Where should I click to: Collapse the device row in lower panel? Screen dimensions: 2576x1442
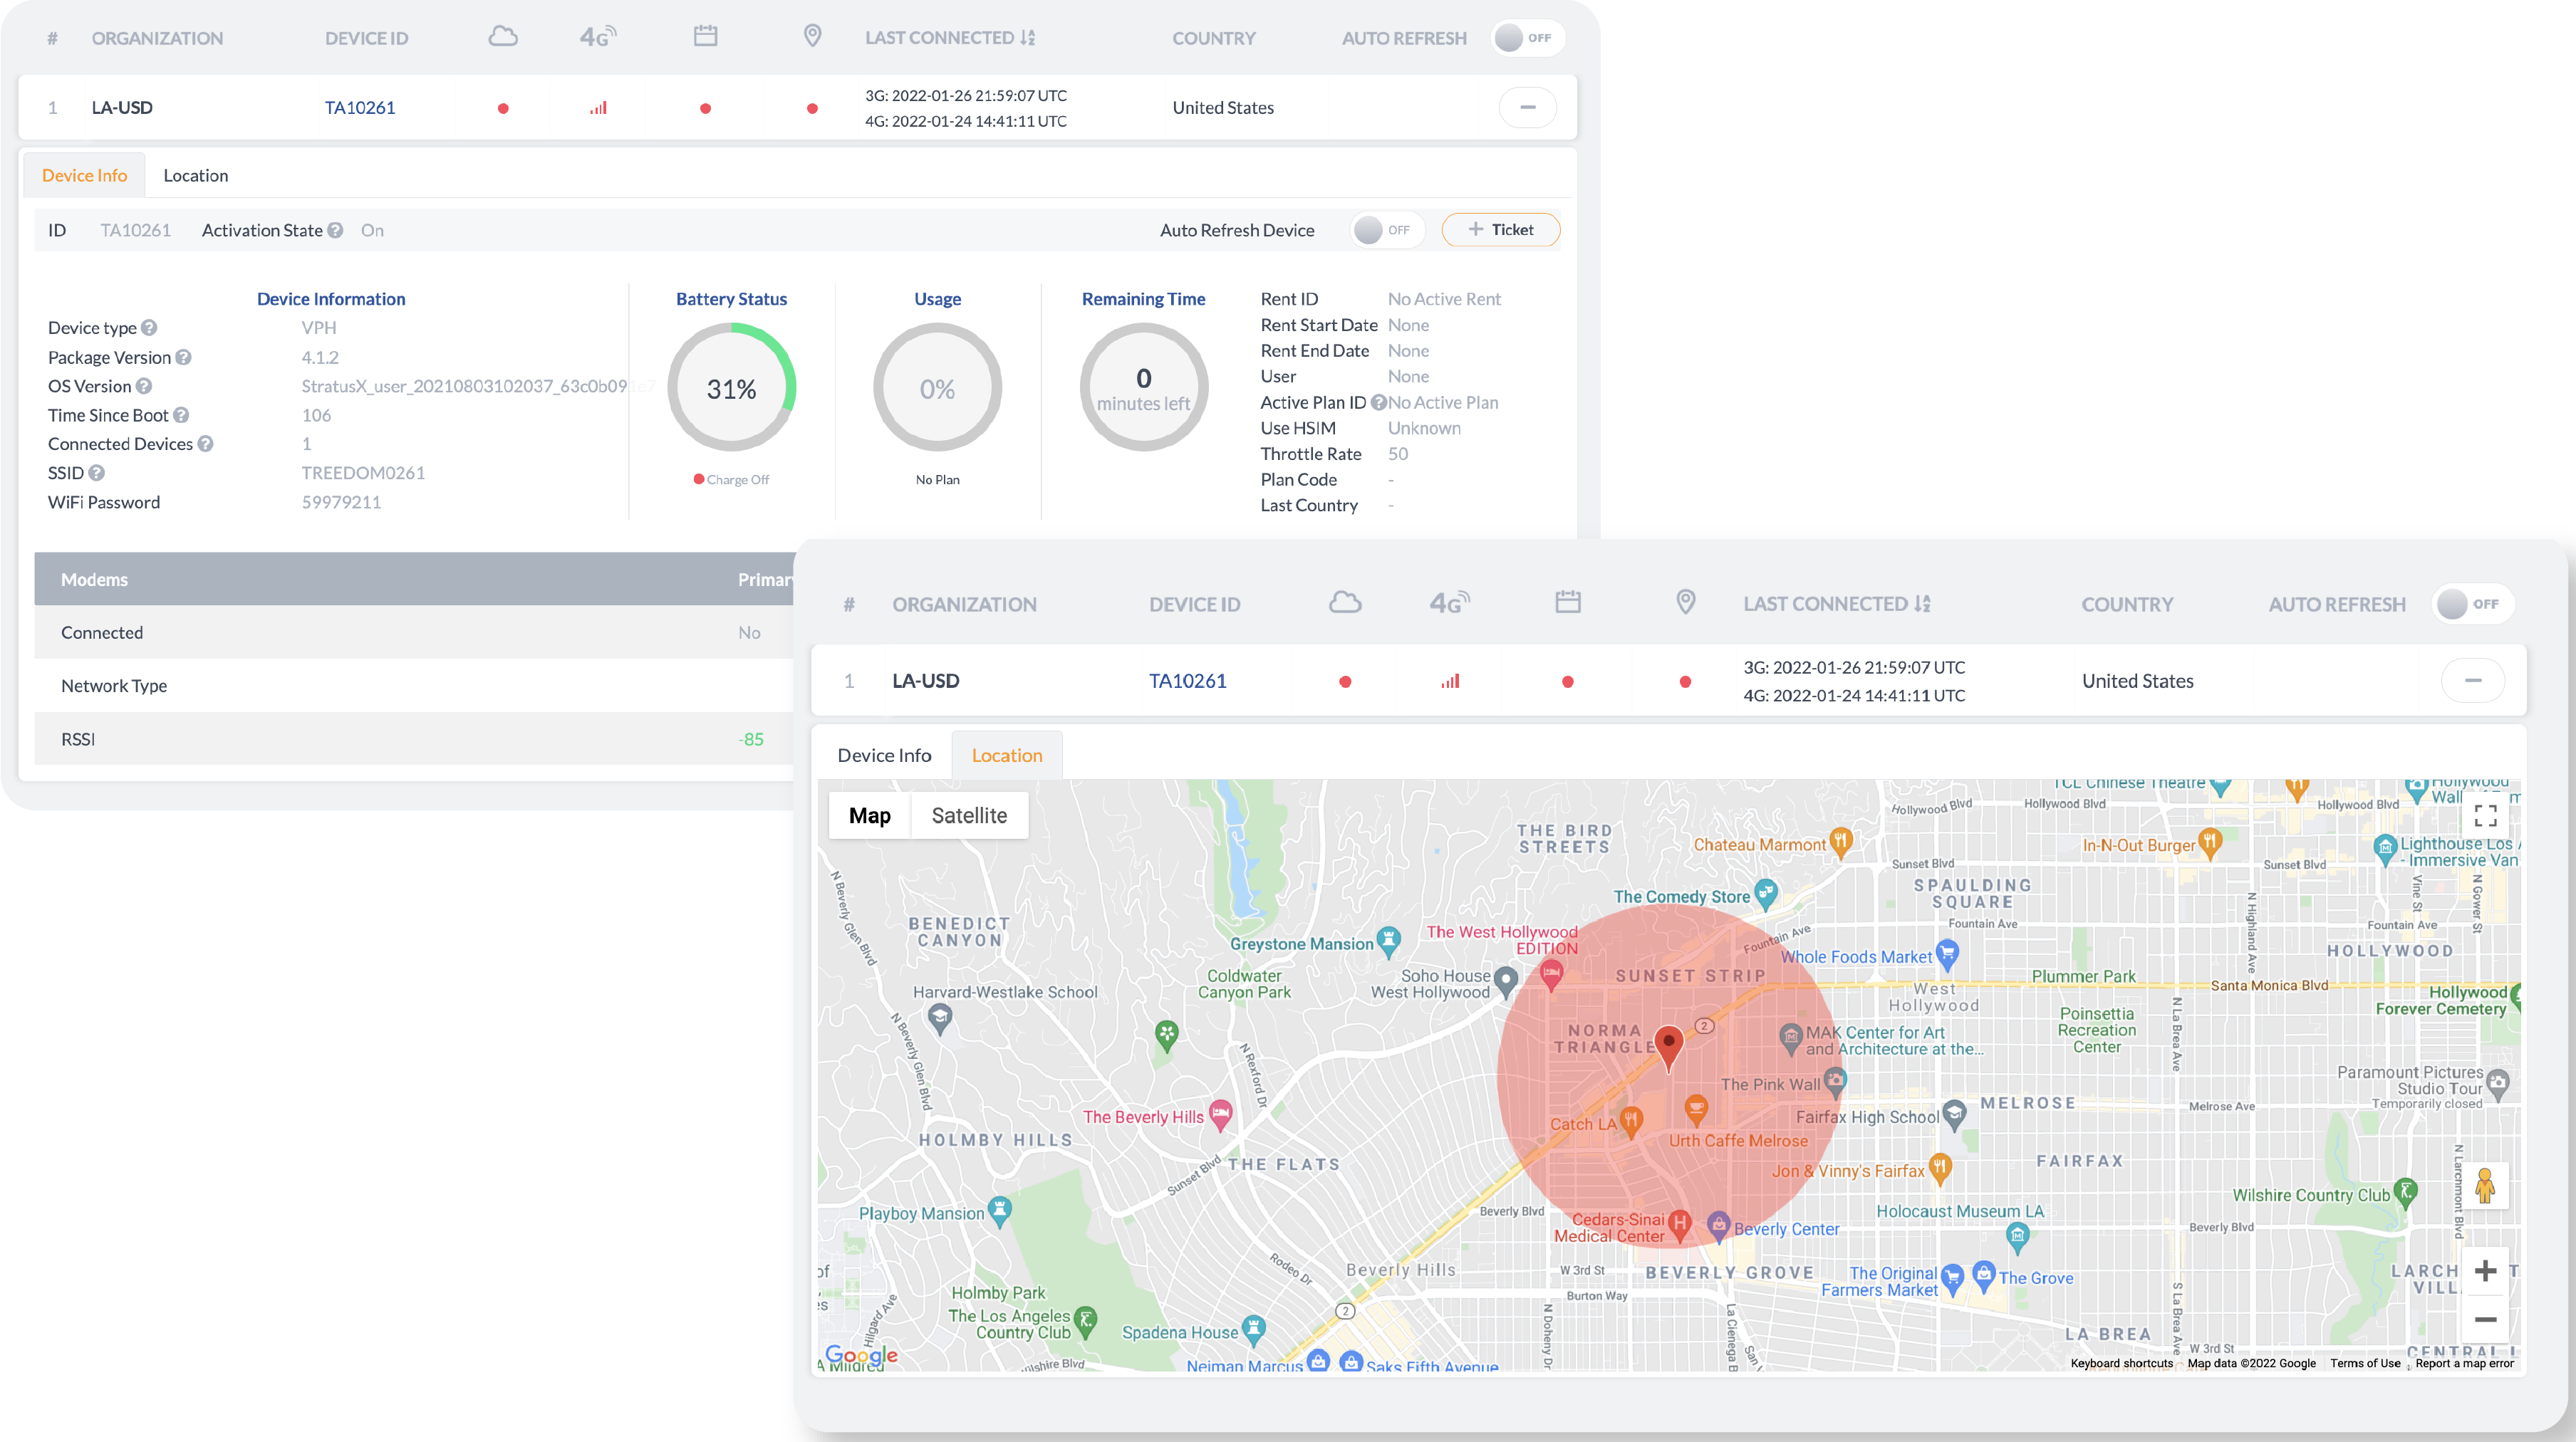point(2472,681)
